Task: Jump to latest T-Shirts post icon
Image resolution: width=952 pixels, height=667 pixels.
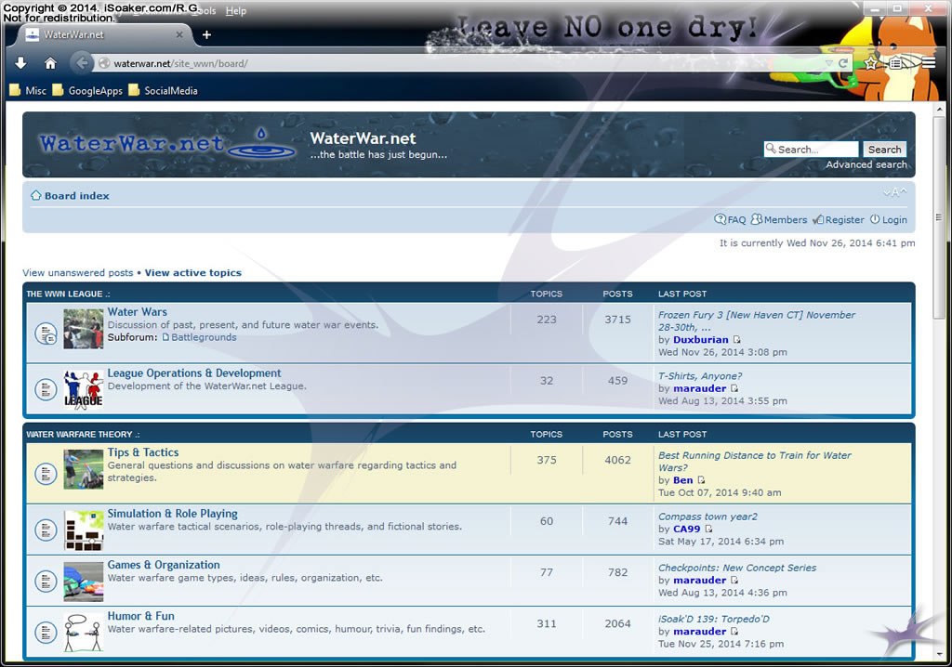Action: click(x=734, y=388)
